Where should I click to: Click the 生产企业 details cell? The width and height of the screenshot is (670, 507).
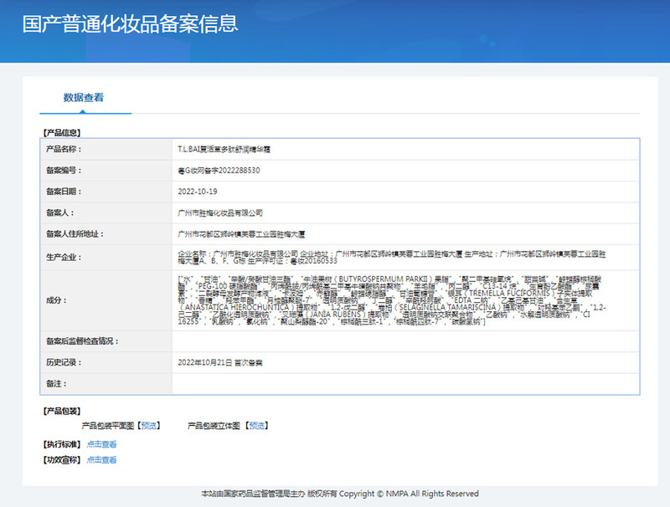(405, 258)
